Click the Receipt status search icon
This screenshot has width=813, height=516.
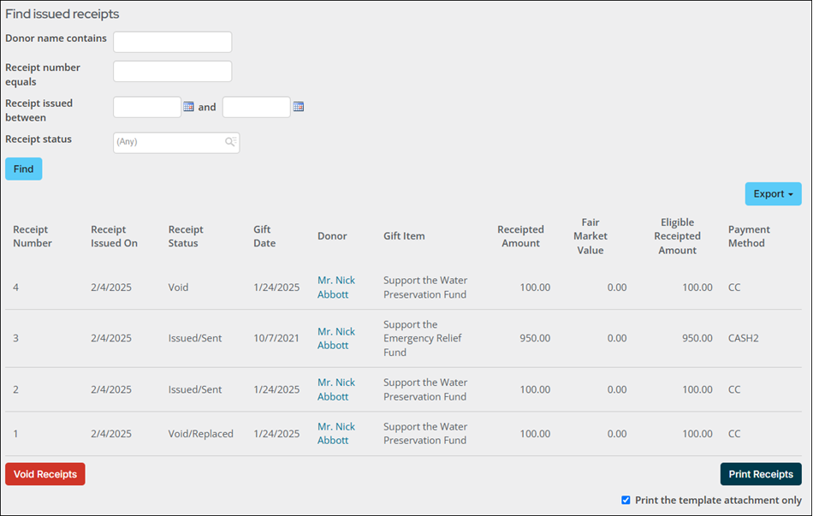point(231,141)
